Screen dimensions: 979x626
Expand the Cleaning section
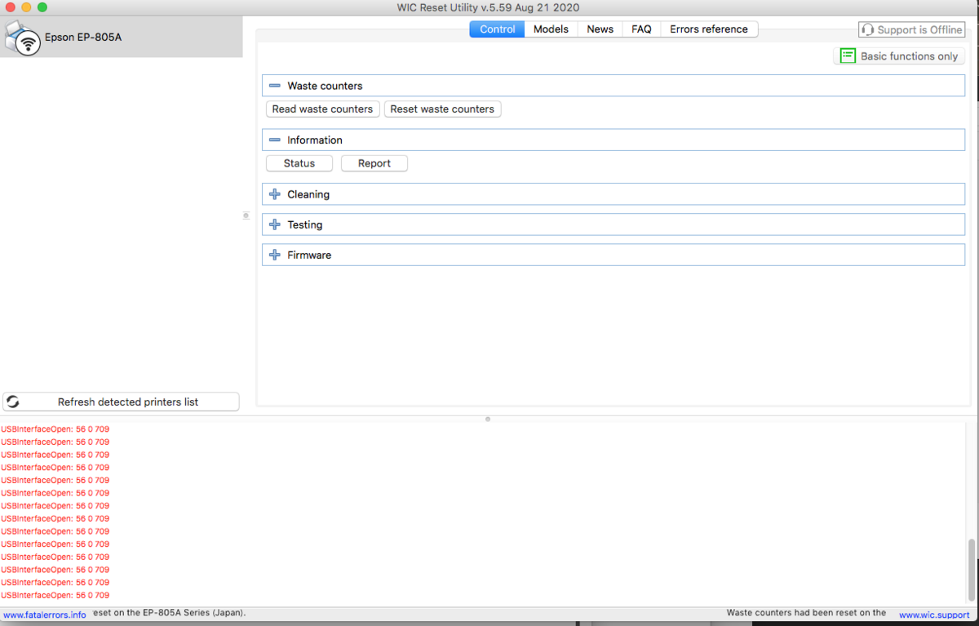[275, 195]
